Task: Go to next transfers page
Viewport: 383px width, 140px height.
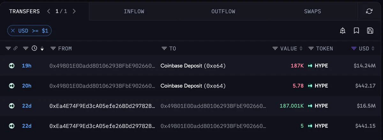Action: tap(74, 11)
